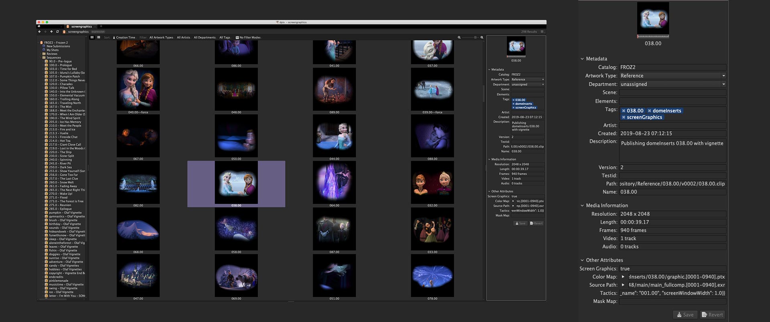Click Scene field in enlarged inset
The image size is (770, 322).
tap(673, 93)
